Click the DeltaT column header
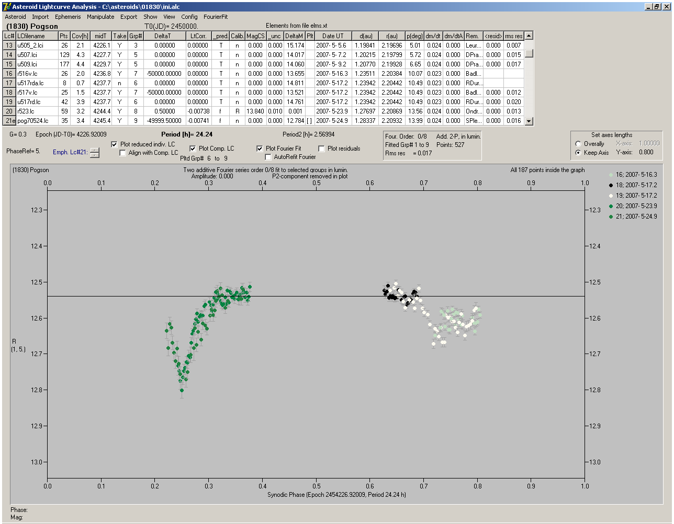This screenshot has width=674, height=524. pyautogui.click(x=164, y=36)
